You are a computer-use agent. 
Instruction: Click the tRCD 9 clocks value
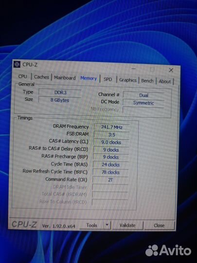click(x=111, y=150)
